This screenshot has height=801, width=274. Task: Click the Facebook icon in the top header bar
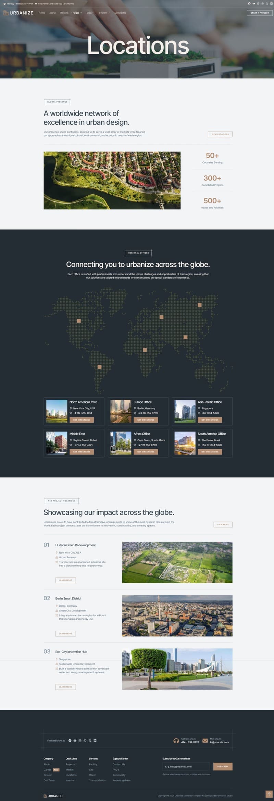(x=249, y=3)
